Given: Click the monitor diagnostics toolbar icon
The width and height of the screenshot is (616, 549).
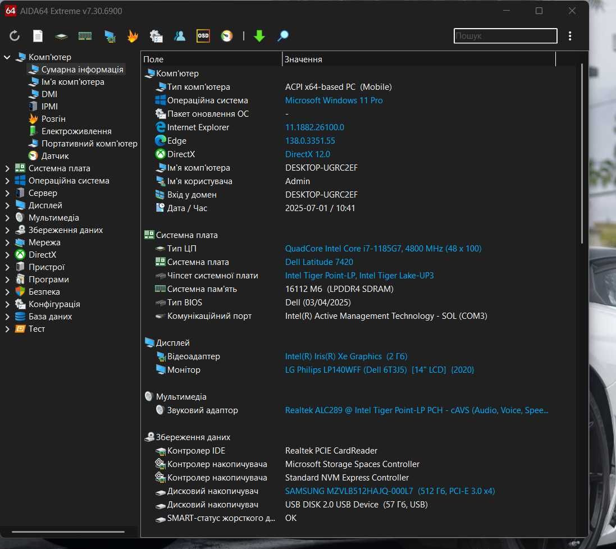Looking at the screenshot, I should [109, 36].
